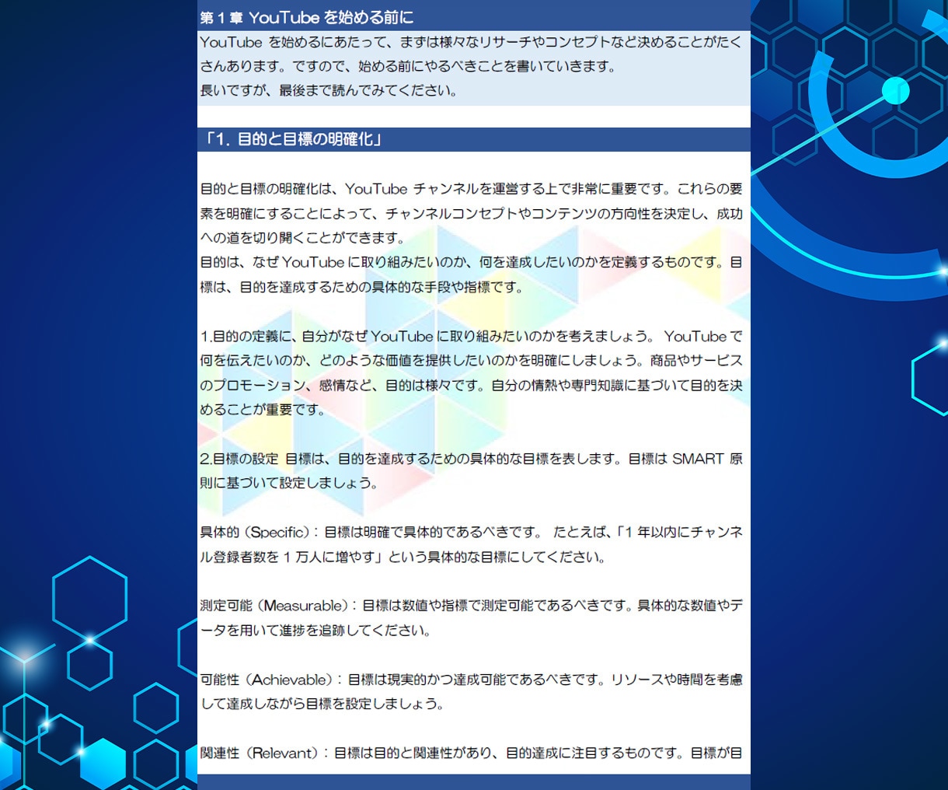Click the text "測定可能 (Measurable)"
The image size is (948, 790).
[x=274, y=606]
